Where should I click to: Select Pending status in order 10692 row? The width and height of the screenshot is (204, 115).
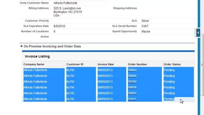coord(169,76)
